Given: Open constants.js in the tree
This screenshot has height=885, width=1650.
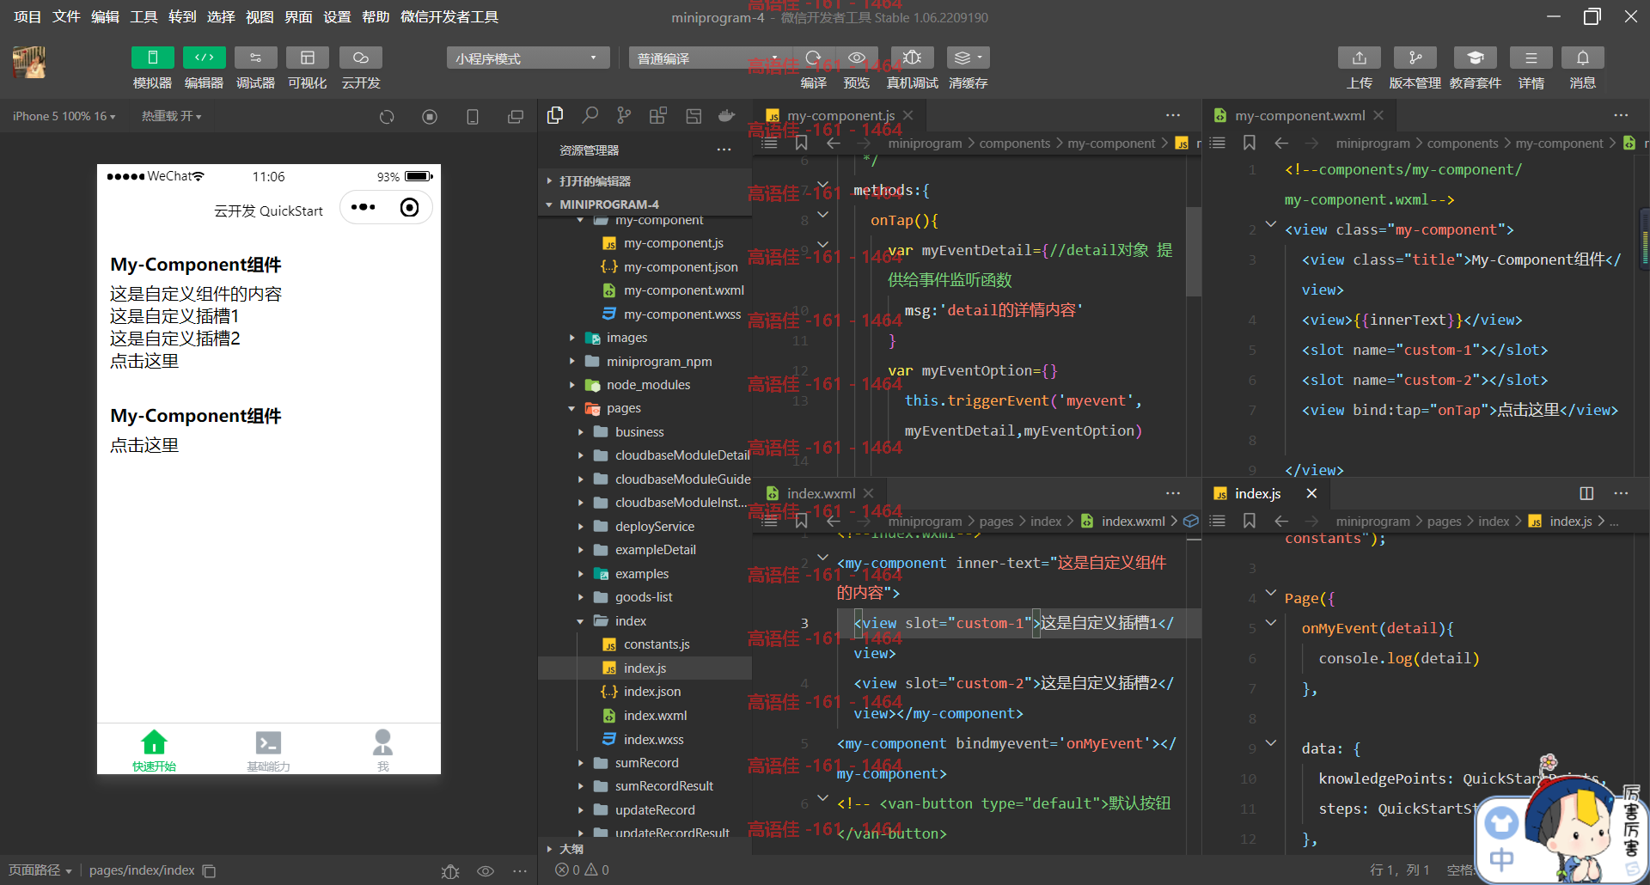Looking at the screenshot, I should tap(657, 644).
